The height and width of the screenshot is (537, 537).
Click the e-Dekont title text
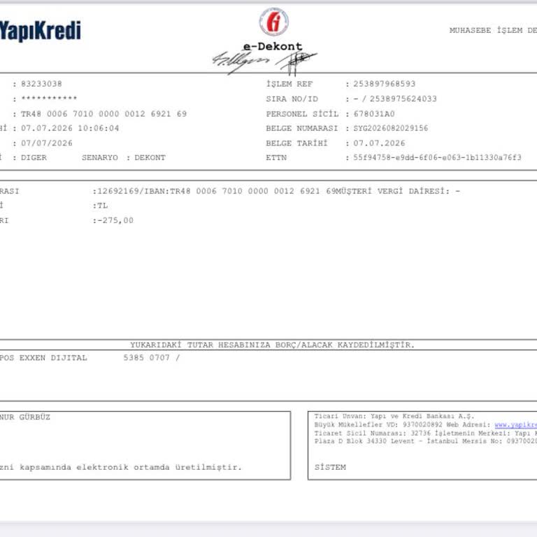[273, 46]
